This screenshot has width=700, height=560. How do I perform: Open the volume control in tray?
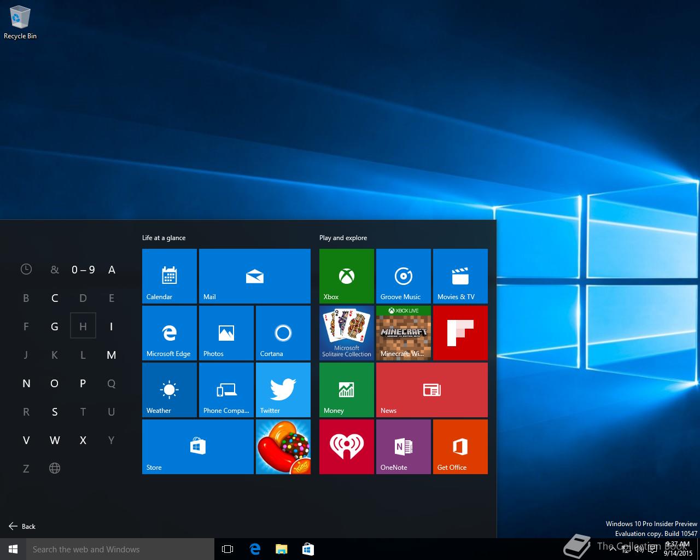639,549
